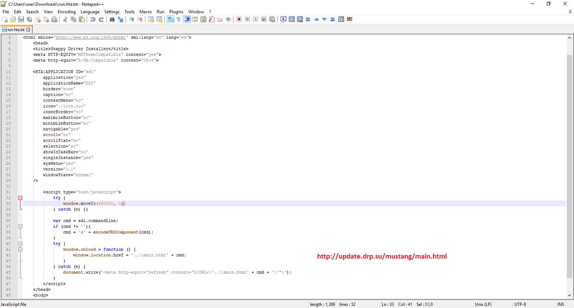Open Find with the binoculars icon
Screen dimensions: 574x308
112,20
